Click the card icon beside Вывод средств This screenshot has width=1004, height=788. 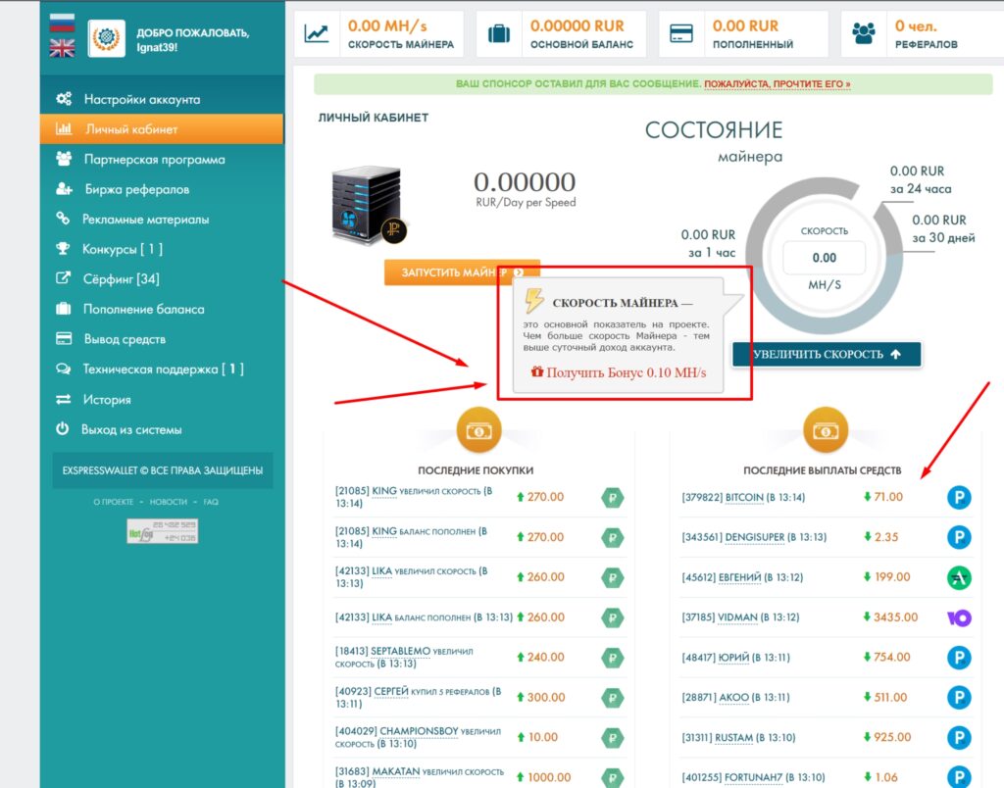pyautogui.click(x=64, y=339)
